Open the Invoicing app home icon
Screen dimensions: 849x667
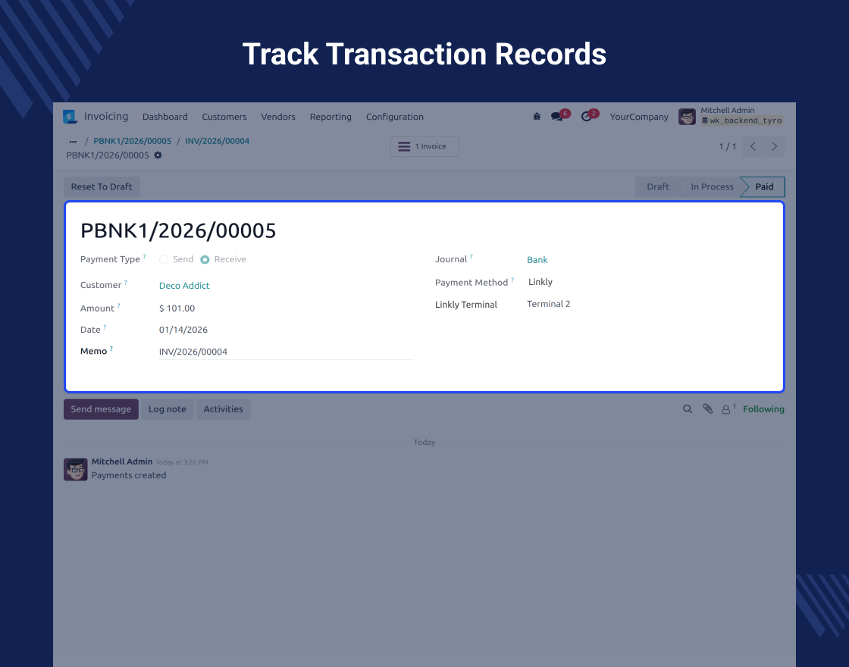pyautogui.click(x=69, y=117)
